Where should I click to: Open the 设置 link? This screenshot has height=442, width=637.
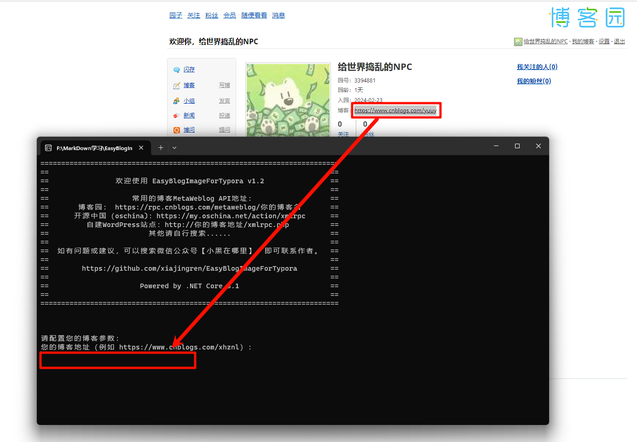tap(604, 41)
